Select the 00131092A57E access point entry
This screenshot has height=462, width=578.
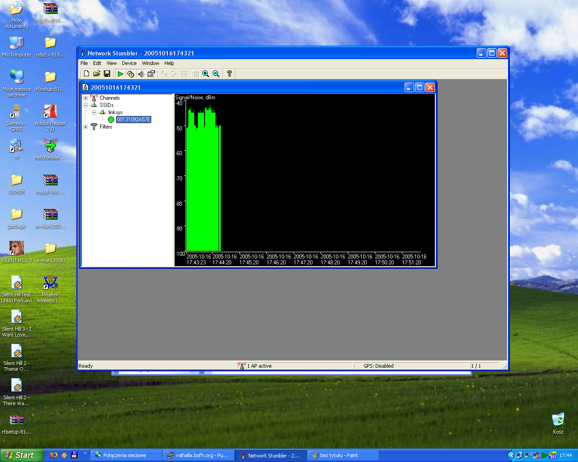pos(133,120)
